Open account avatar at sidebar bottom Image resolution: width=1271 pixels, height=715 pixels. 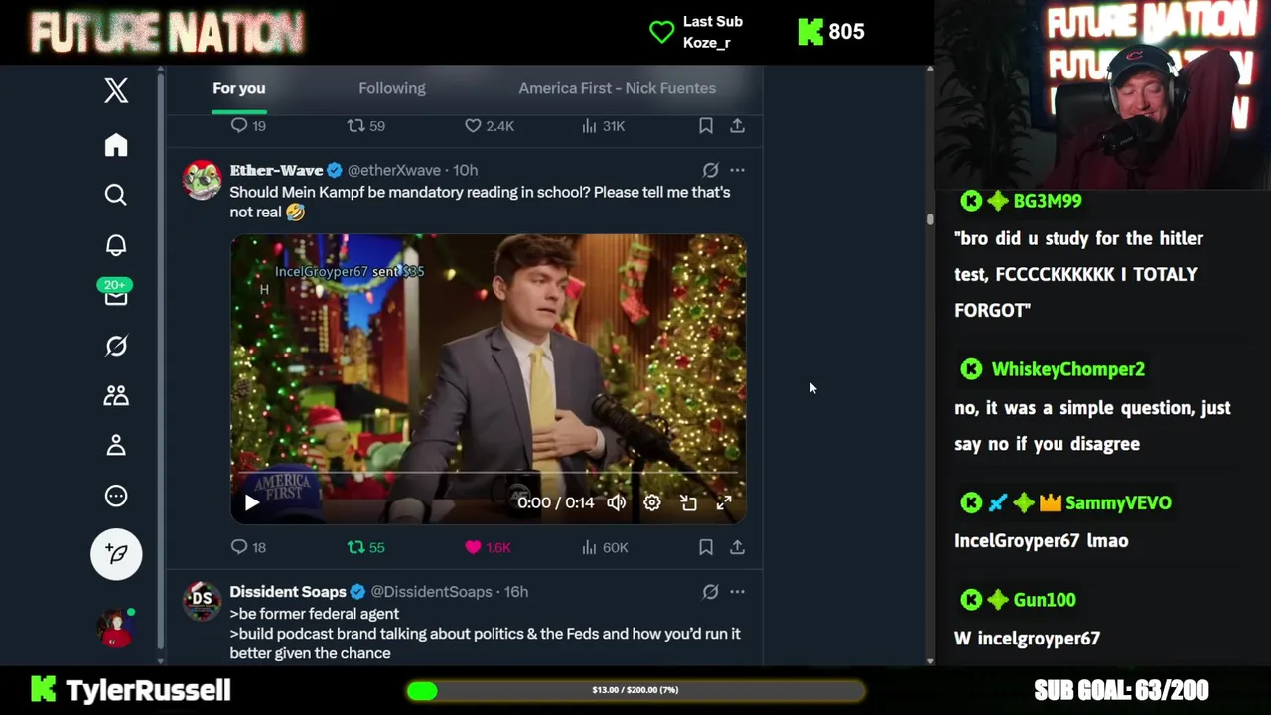(115, 628)
